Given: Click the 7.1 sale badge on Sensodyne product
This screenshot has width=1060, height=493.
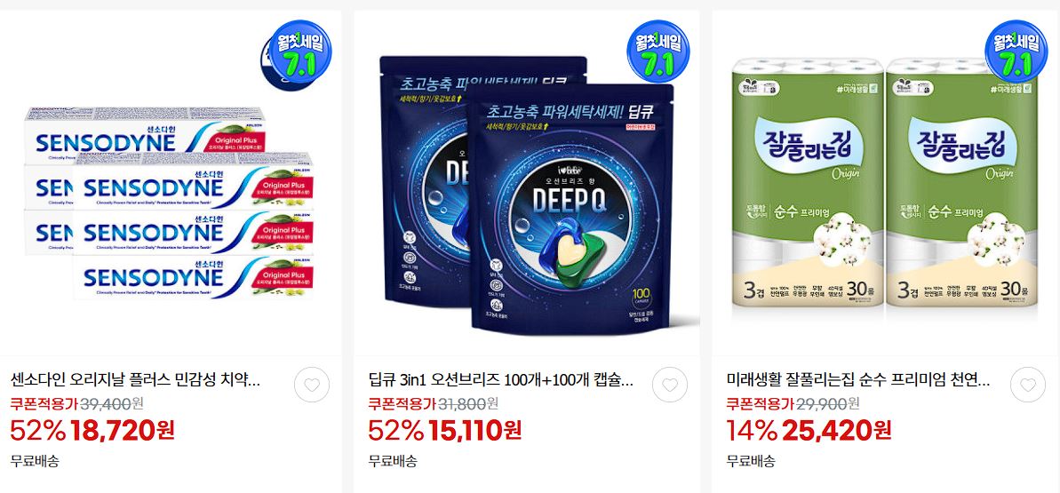Looking at the screenshot, I should (x=295, y=52).
